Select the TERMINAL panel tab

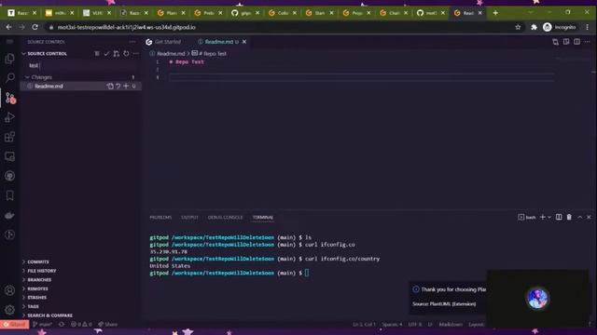[x=263, y=217]
